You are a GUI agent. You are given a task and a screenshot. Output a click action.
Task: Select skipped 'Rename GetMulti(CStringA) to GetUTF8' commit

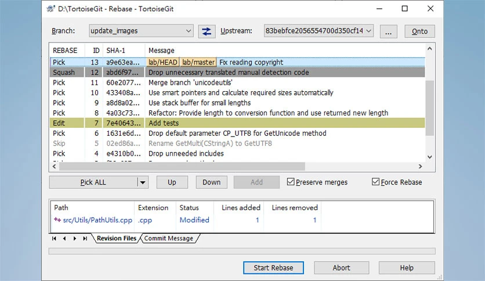pyautogui.click(x=237, y=143)
